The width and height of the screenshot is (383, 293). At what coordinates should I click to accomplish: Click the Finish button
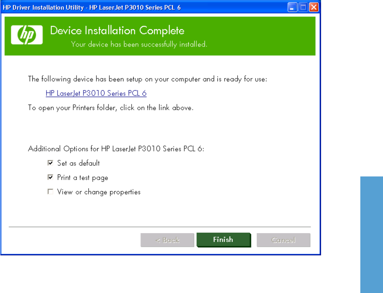[x=224, y=240]
